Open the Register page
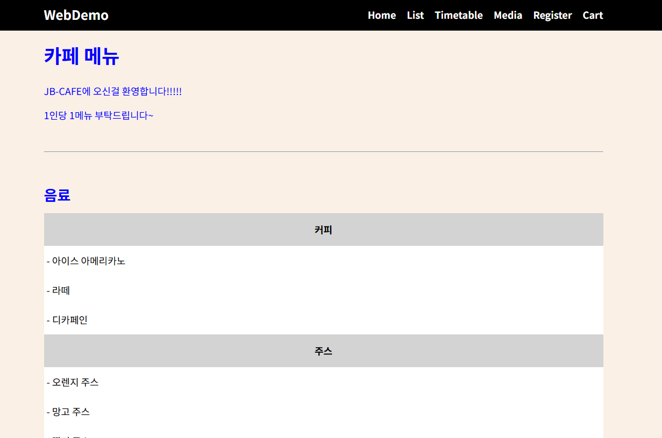Image resolution: width=662 pixels, height=438 pixels. (552, 15)
